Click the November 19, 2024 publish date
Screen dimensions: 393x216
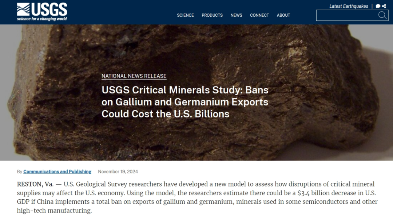[118, 172]
